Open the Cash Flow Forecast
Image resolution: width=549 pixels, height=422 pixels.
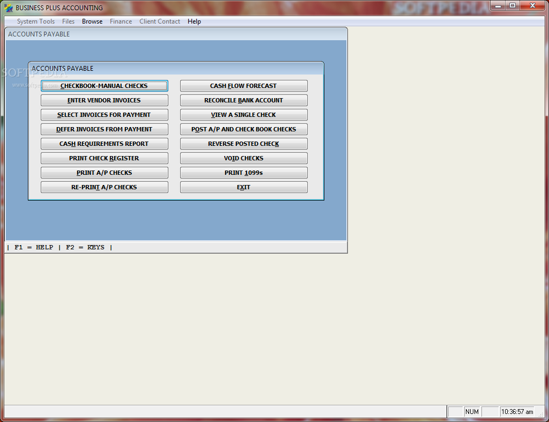[x=244, y=86]
